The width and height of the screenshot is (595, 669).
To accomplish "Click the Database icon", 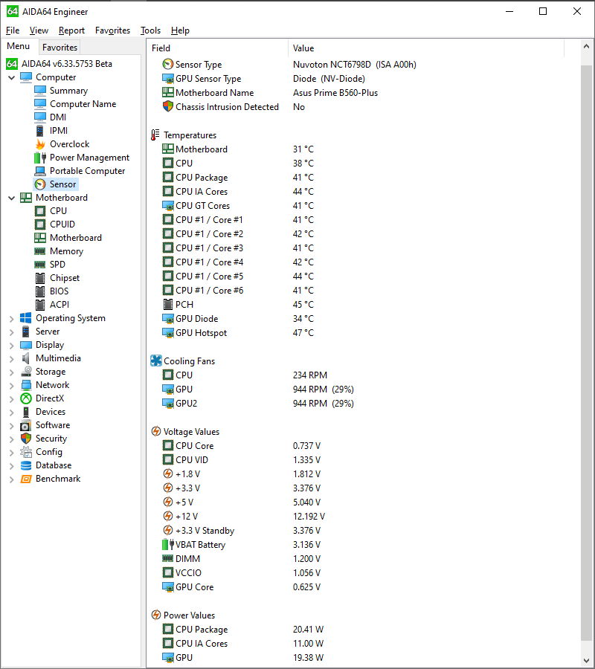I will (x=26, y=465).
